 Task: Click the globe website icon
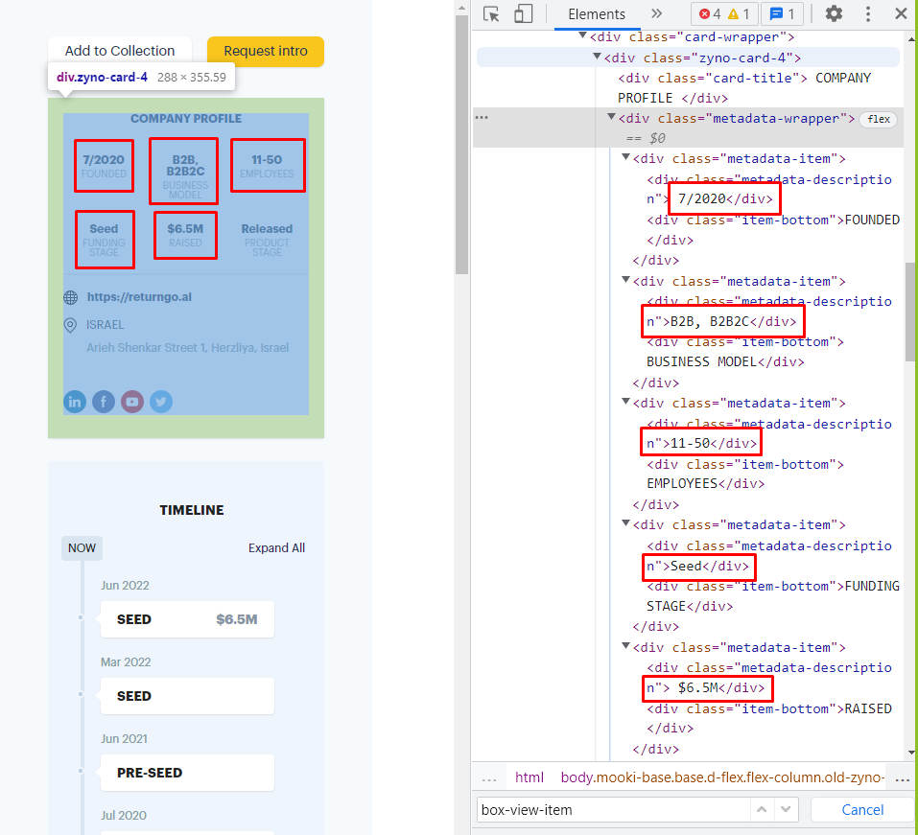click(70, 297)
